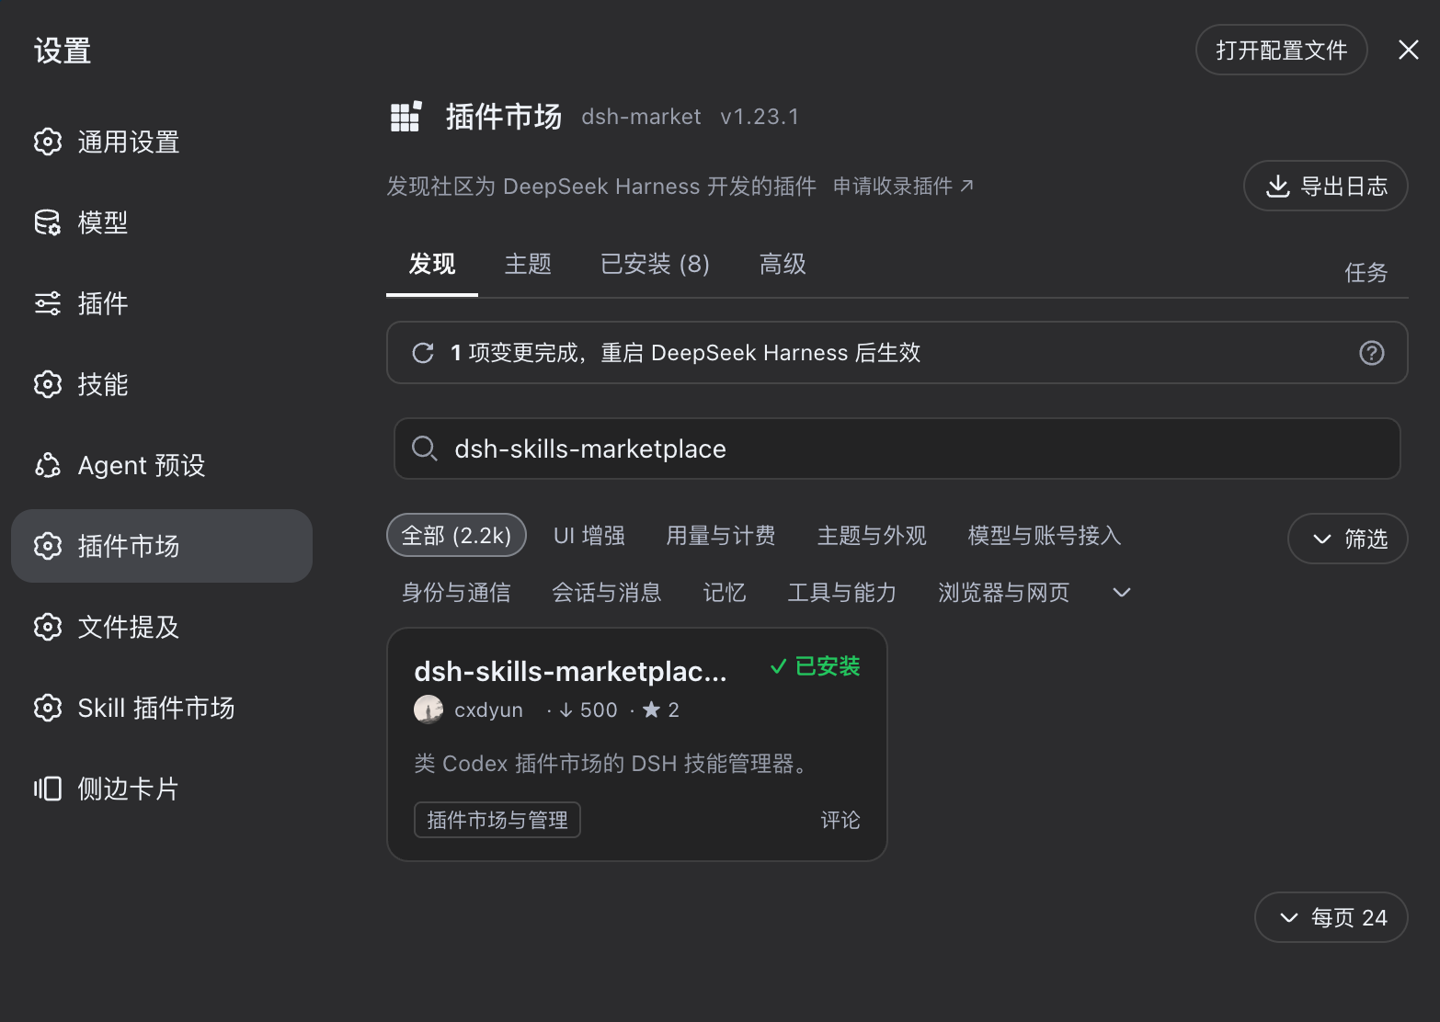Viewport: 1440px width, 1022px height.
Task: Click the plugin search input field
Action: point(897,449)
